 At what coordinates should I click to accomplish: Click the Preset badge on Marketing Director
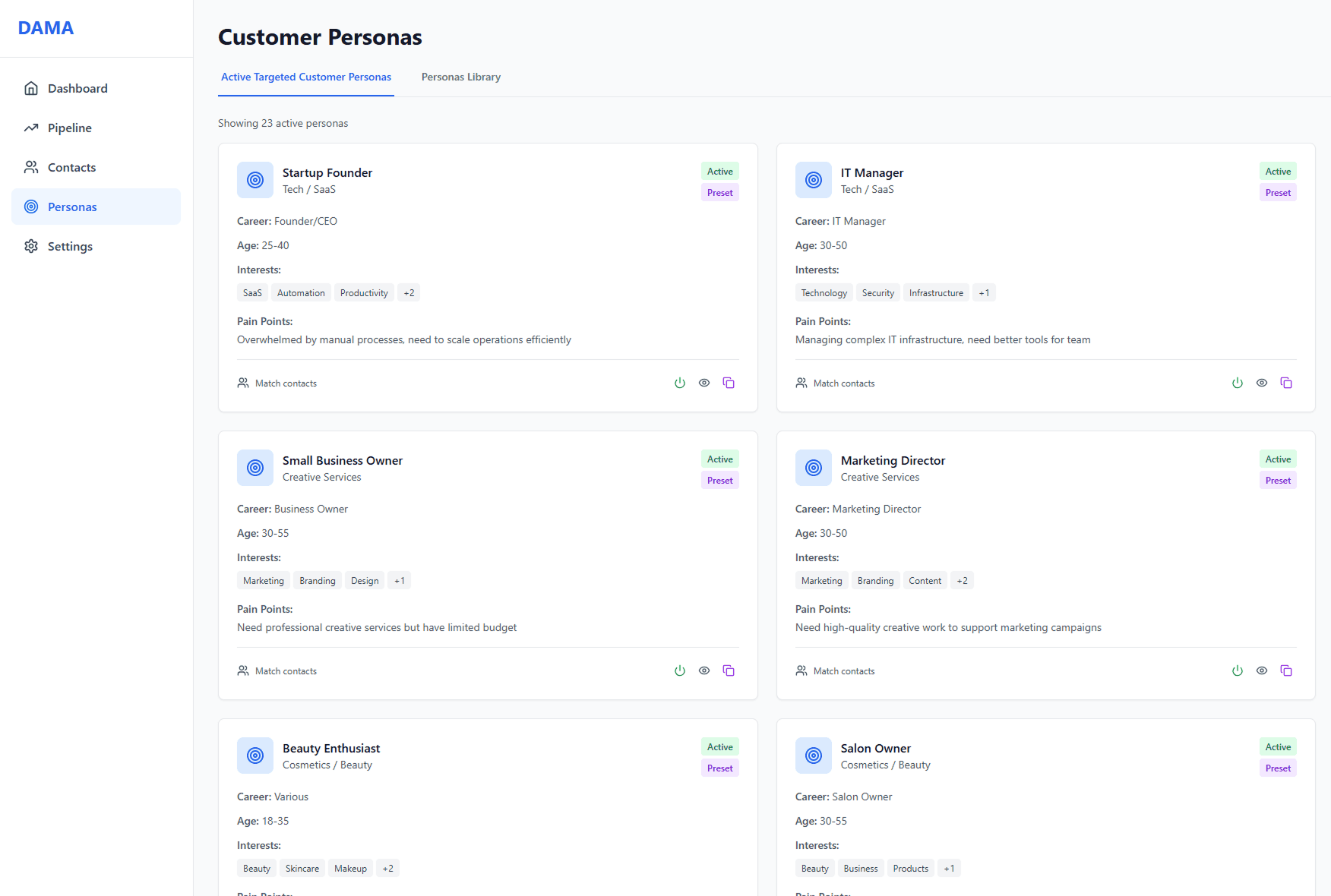point(1278,481)
